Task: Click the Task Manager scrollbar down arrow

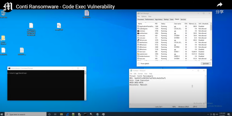Action: 211,60
